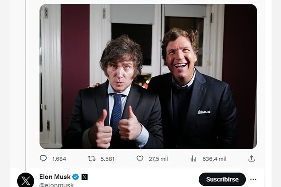Click the X affiliate badge beside Elon Musk
Screen dimensions: 281x187
click(84, 177)
